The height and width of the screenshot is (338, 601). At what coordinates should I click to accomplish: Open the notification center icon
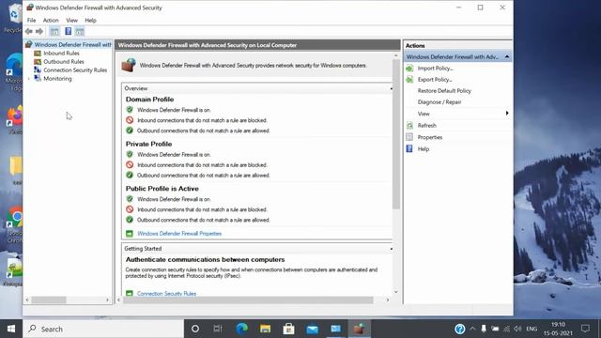point(585,329)
